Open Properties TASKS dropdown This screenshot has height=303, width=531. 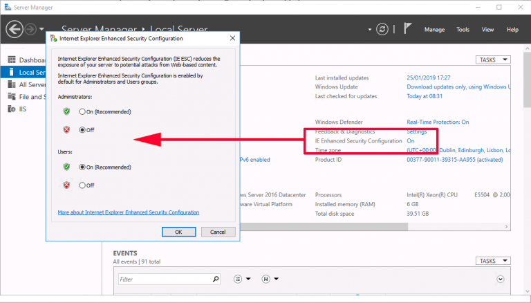[x=493, y=60]
